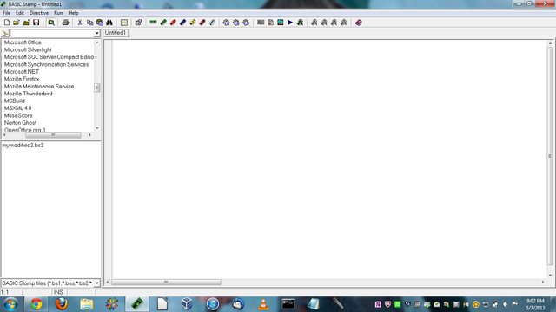Select the Mozilla Maintenance Service folder
Image resolution: width=556 pixels, height=312 pixels.
(x=39, y=87)
